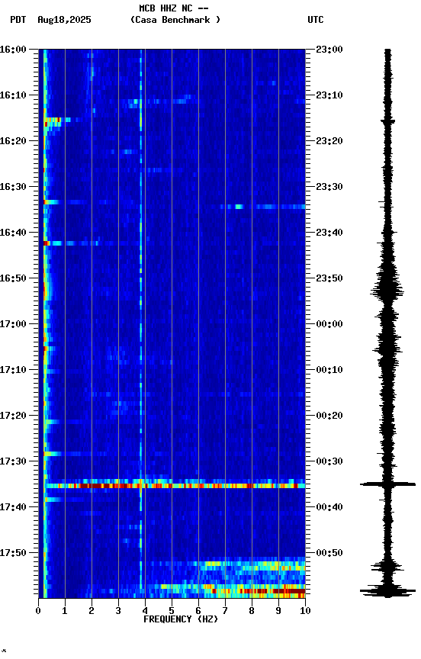Click the UTC time label '23:00'
The image size is (421, 659).
329,50
